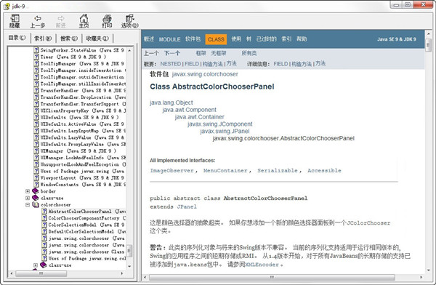
Task: Switch to the 目录 (Contents) tab
Action: 17,38
